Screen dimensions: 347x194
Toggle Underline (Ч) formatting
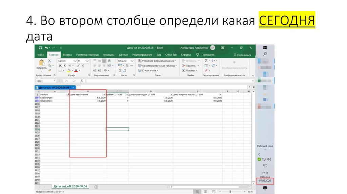point(69,66)
